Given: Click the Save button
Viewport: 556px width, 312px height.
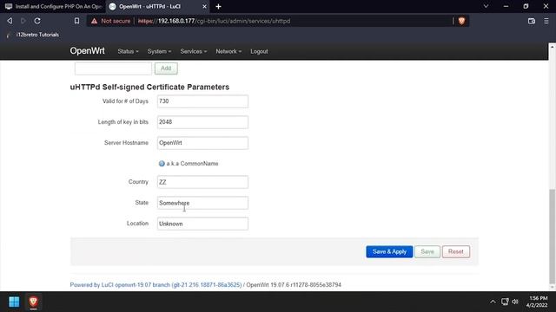Looking at the screenshot, I should tap(427, 251).
